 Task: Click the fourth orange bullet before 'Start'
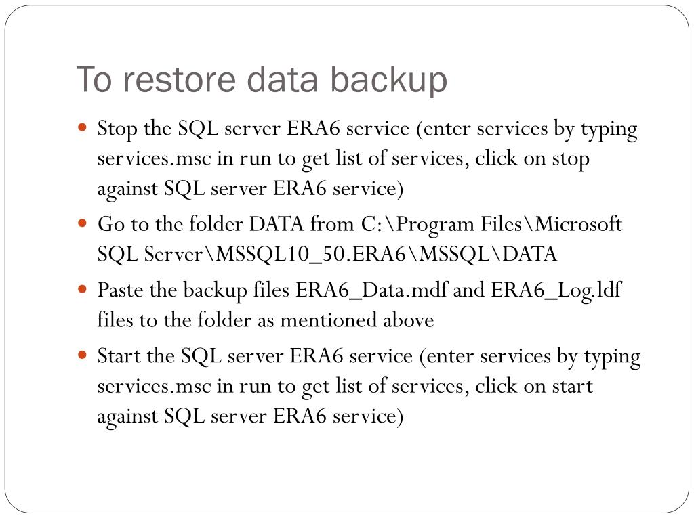pyautogui.click(x=82, y=355)
